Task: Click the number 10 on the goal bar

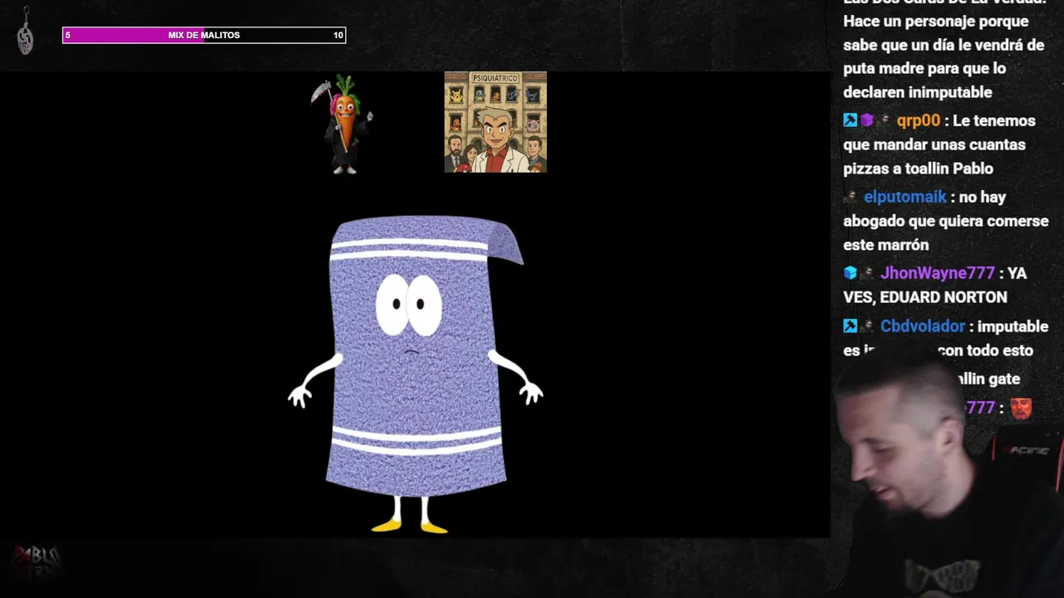Action: click(x=337, y=35)
